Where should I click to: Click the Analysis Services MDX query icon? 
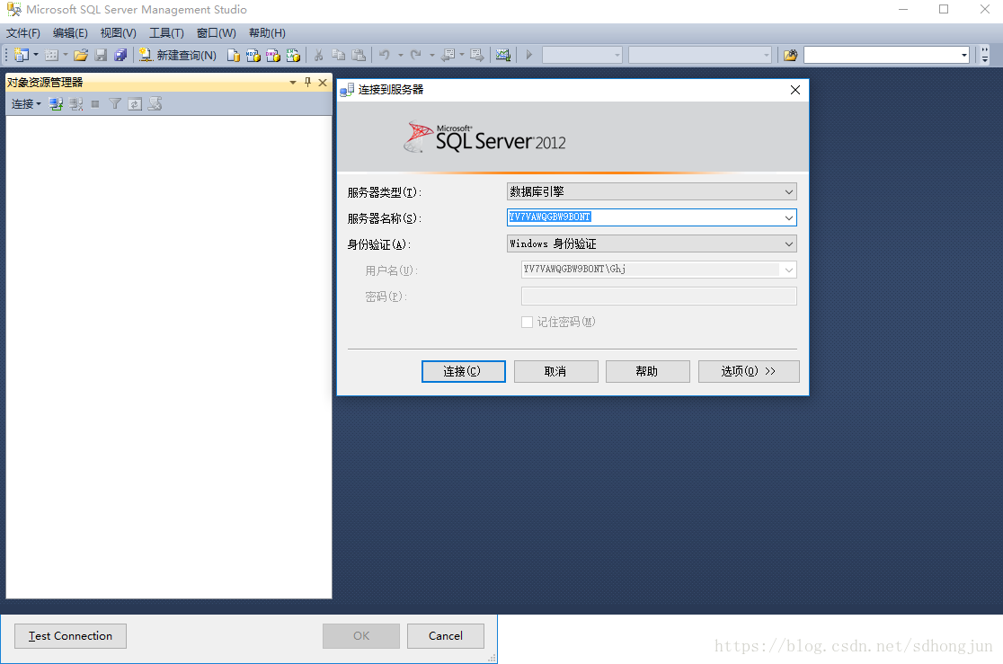pyautogui.click(x=253, y=55)
